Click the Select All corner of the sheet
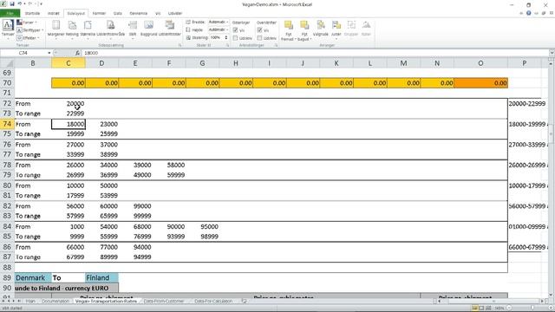This screenshot has width=555, height=312. coord(7,63)
